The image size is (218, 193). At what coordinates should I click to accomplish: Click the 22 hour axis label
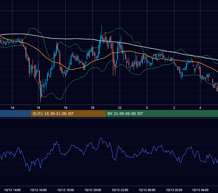click(x=120, y=108)
